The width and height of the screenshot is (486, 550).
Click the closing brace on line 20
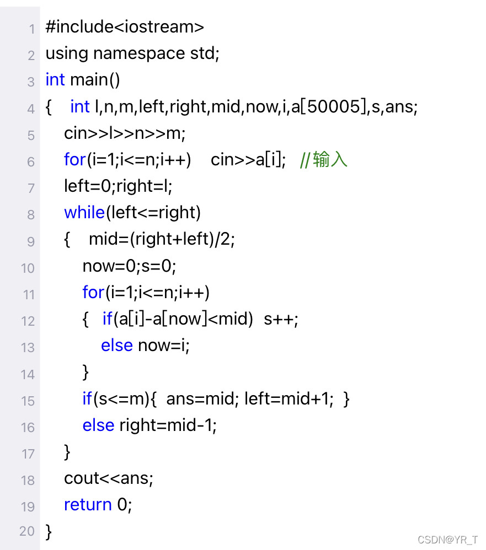[49, 531]
